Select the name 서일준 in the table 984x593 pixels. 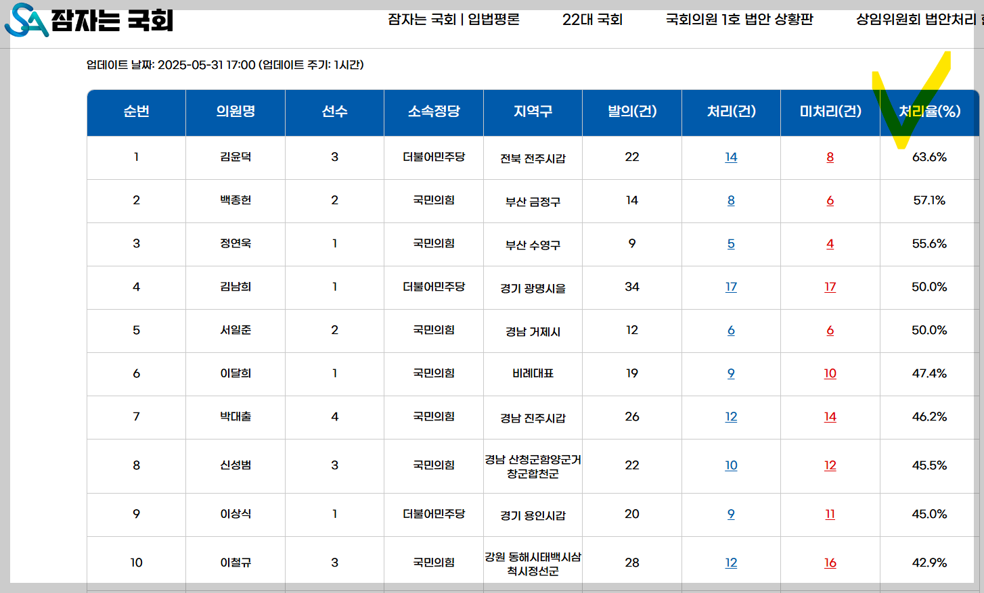coord(236,330)
